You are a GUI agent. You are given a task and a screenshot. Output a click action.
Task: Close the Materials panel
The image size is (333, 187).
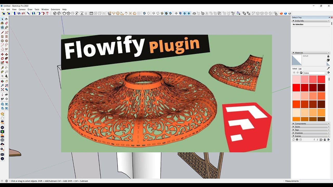coord(329,53)
